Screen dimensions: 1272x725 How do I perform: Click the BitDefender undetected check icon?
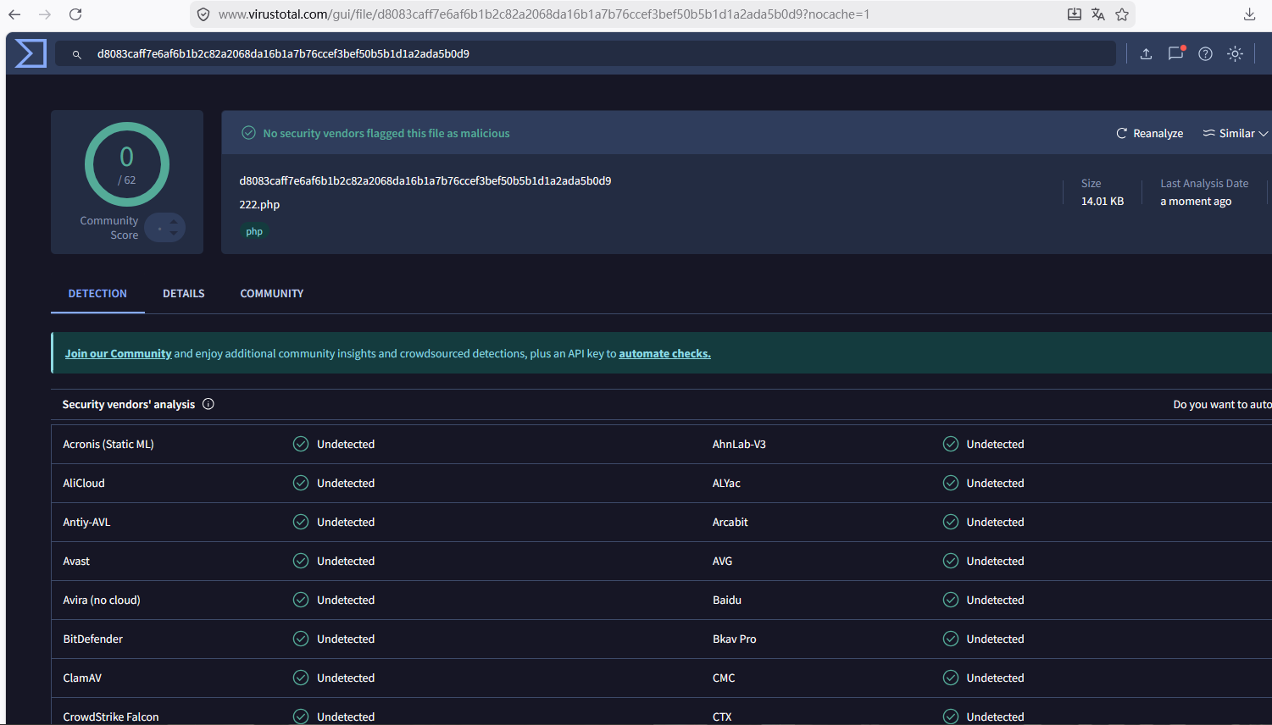(301, 639)
